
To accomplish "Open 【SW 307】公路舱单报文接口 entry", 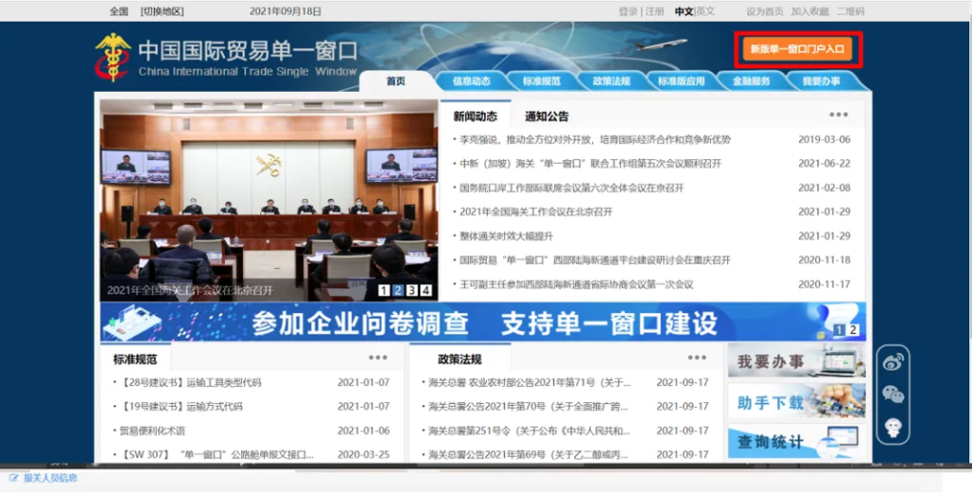I will click(216, 455).
